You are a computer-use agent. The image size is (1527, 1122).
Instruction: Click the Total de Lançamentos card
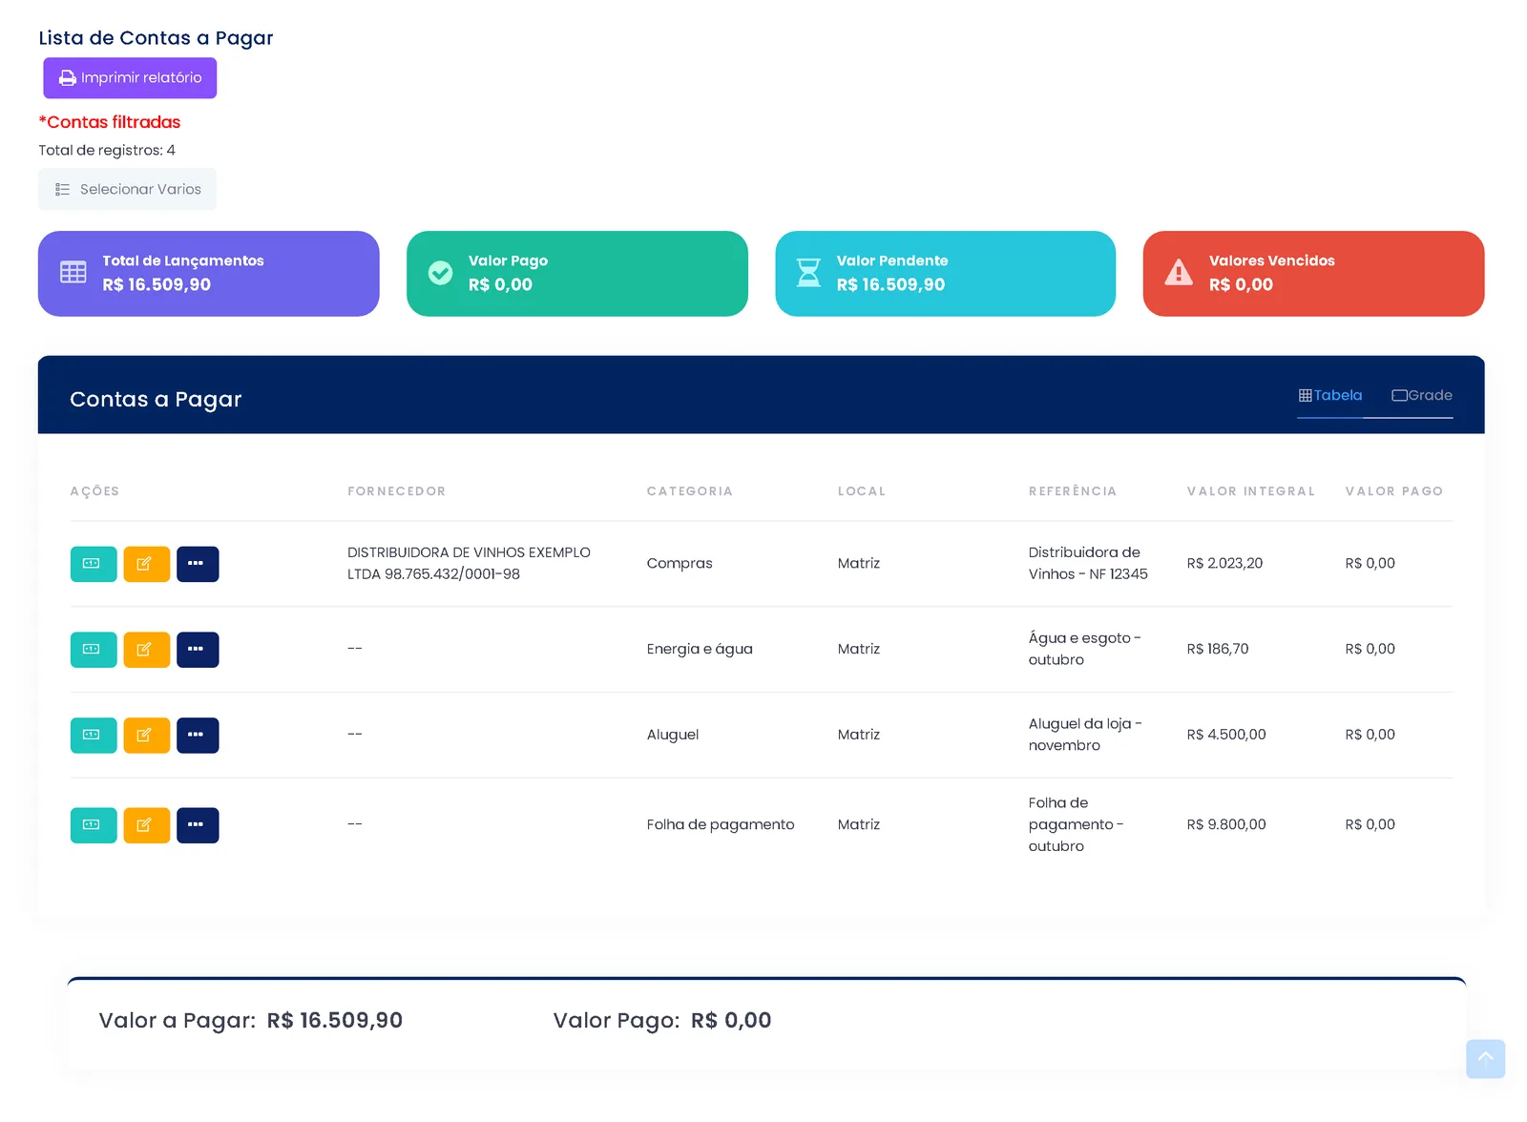(x=209, y=274)
